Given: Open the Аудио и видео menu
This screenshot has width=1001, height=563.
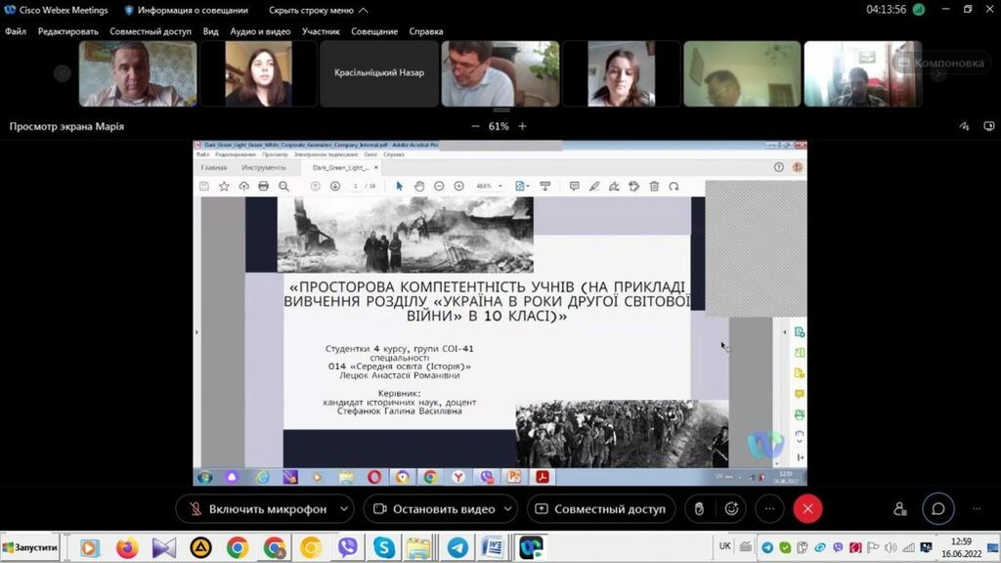Looking at the screenshot, I should pos(260,31).
